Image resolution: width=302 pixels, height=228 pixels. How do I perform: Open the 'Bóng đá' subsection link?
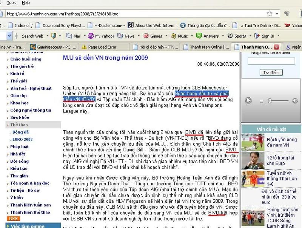pos(21,132)
